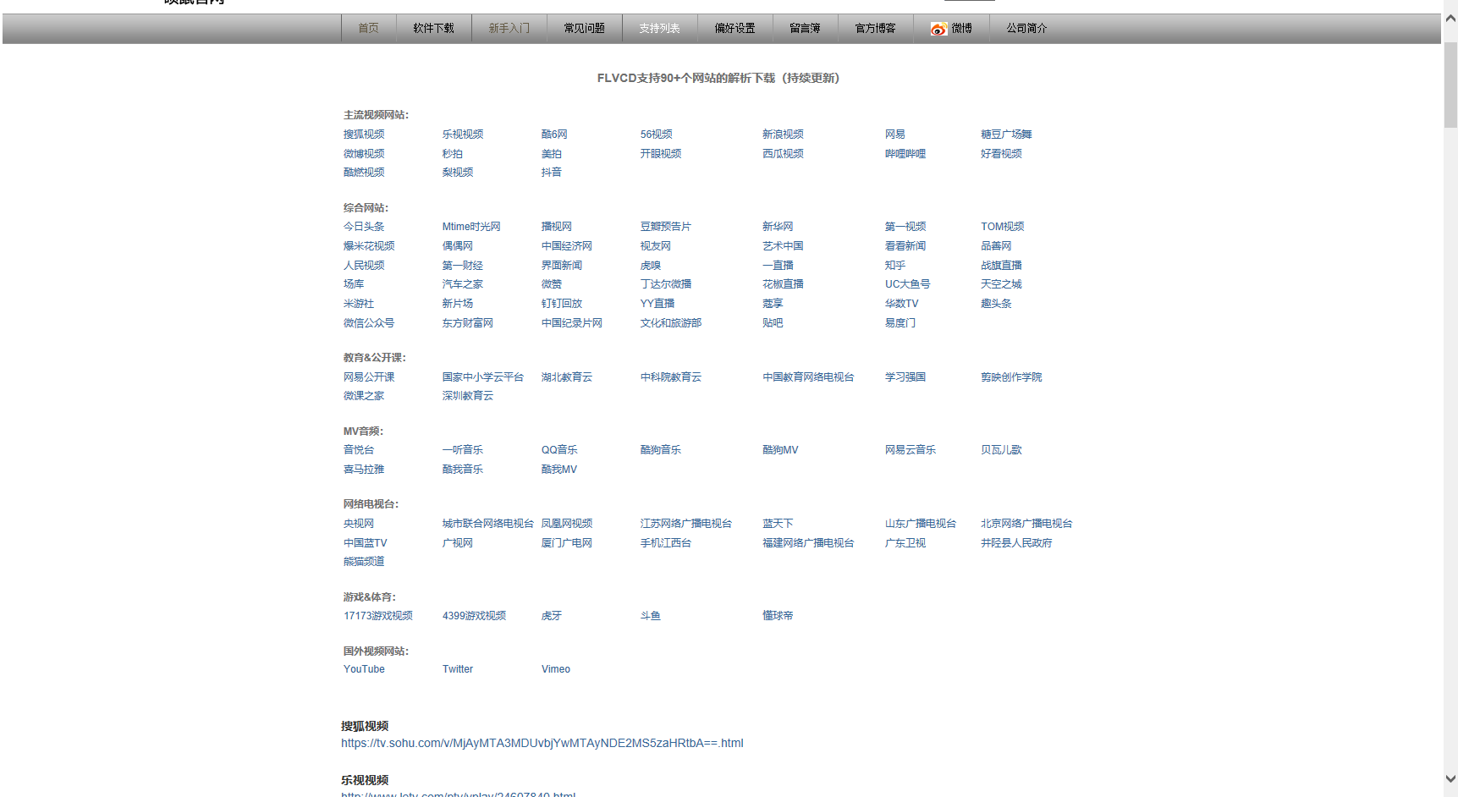Open the 爆米花视频 link
Screen dimensions: 1458x797
(x=369, y=246)
